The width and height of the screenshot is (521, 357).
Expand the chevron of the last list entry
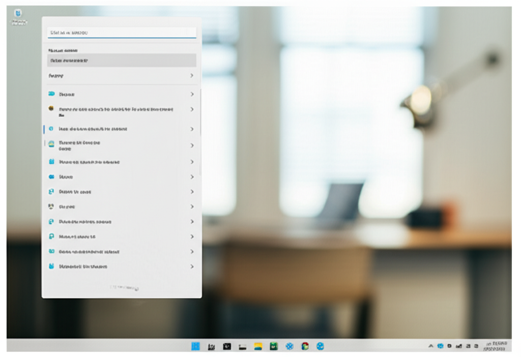pos(192,266)
